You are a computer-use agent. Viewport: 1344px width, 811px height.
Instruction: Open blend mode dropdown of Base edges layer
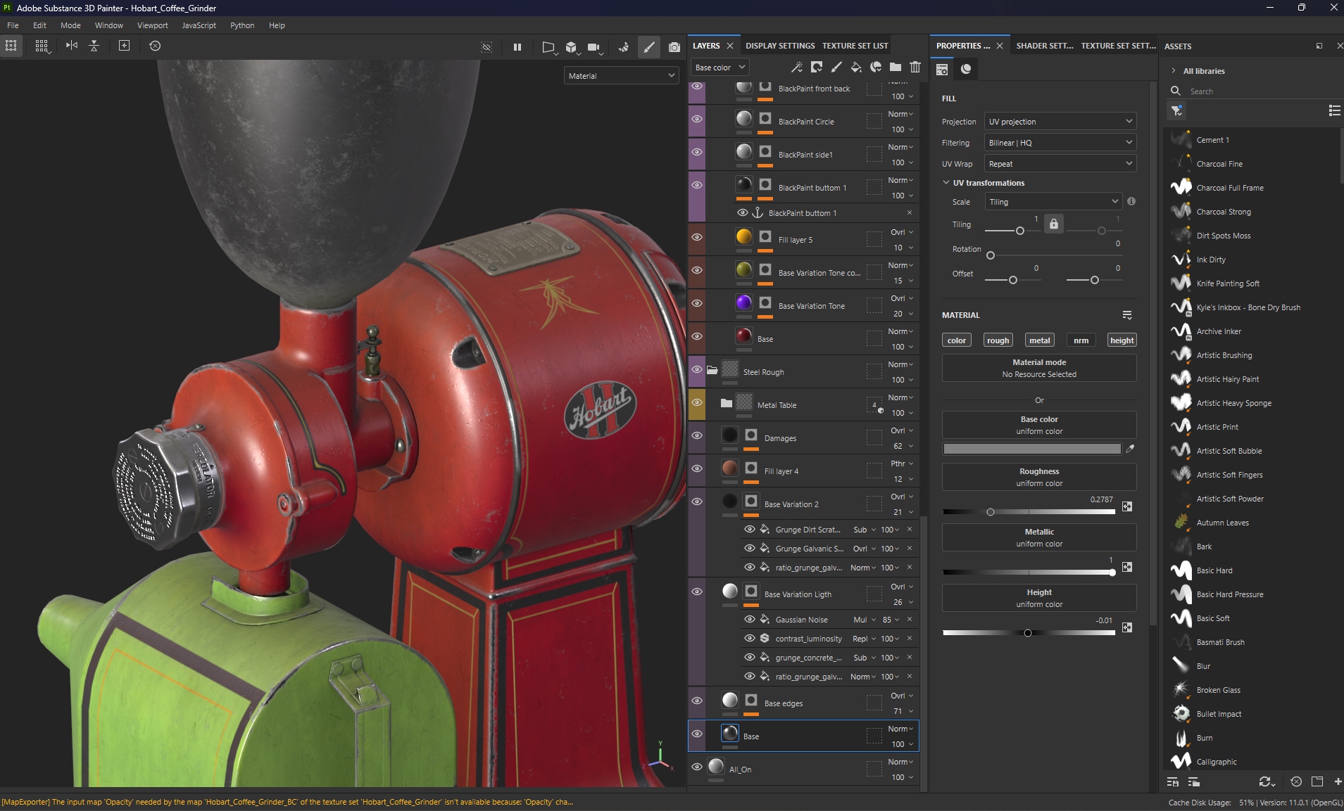(x=902, y=696)
